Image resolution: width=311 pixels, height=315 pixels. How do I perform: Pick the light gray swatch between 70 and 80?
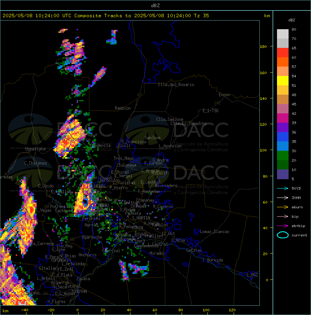point(283,34)
